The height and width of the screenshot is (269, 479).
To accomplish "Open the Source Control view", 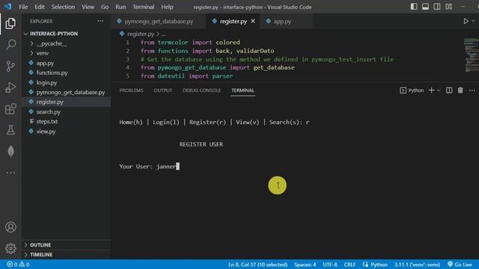I will [10, 66].
